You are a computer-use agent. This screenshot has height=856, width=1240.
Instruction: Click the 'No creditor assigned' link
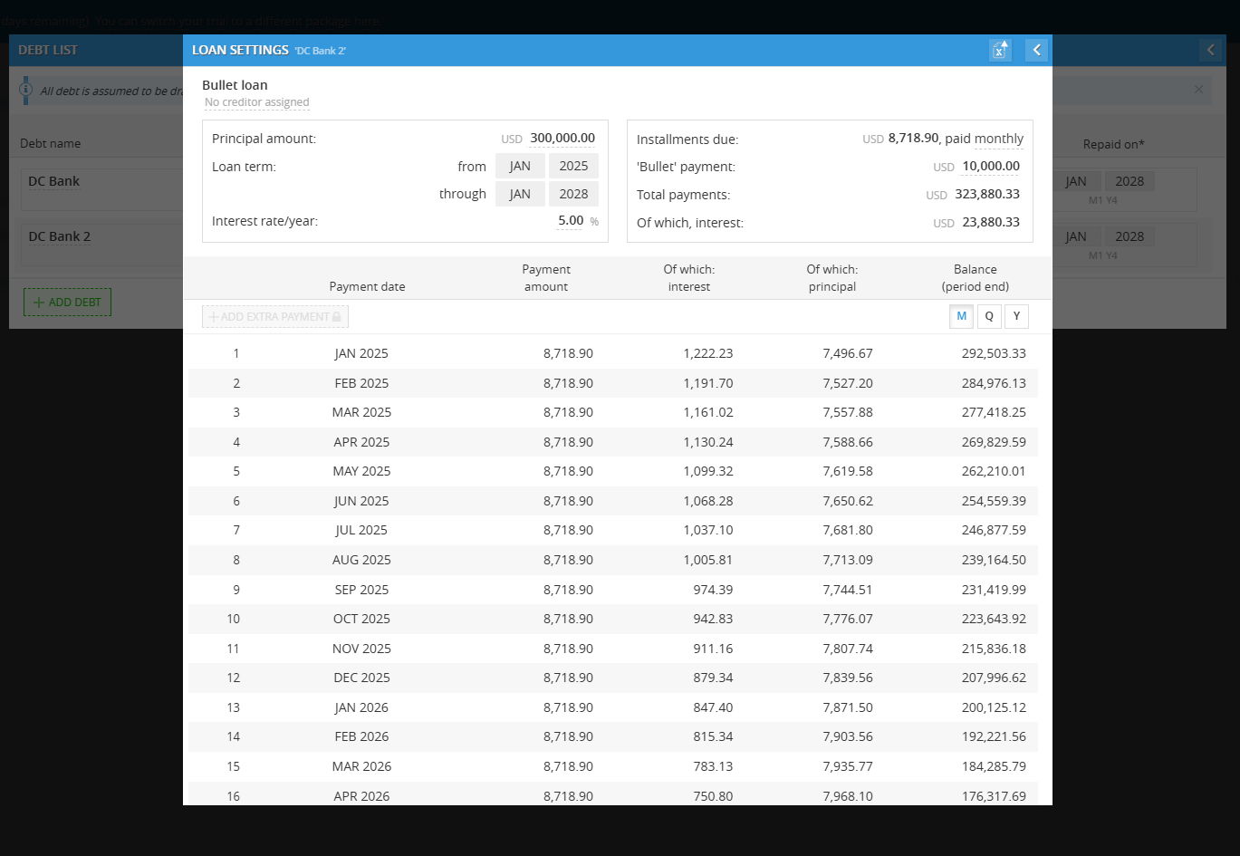[x=257, y=102]
